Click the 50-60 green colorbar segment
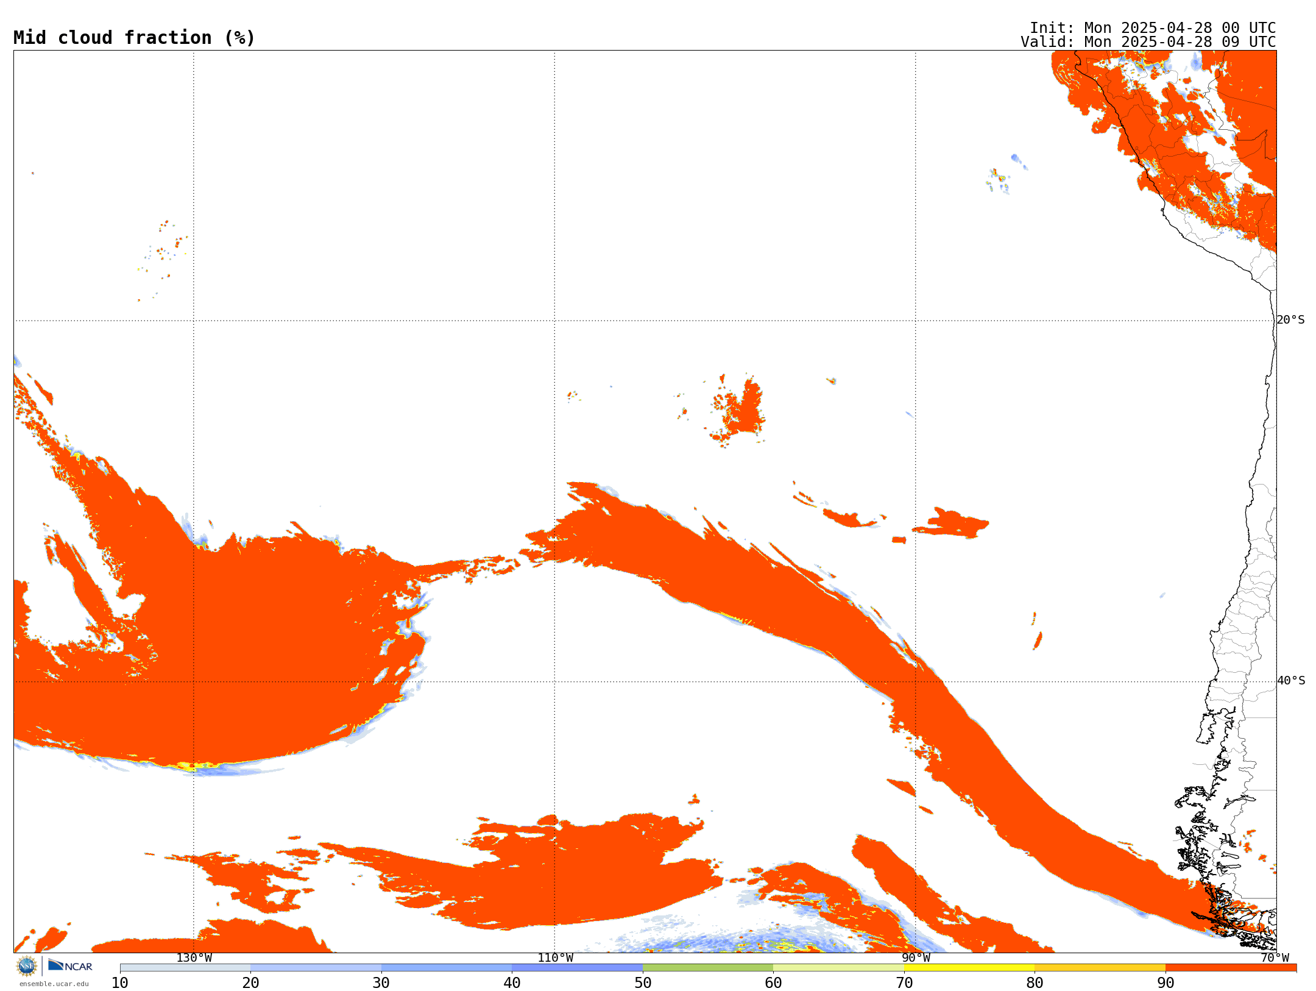The image size is (1316, 991). click(708, 968)
